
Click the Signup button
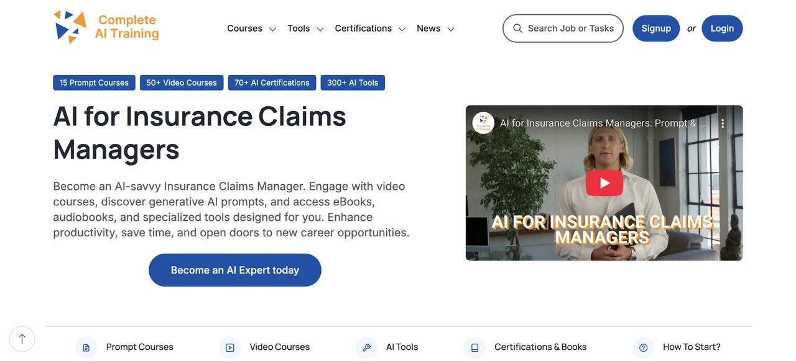pos(656,29)
